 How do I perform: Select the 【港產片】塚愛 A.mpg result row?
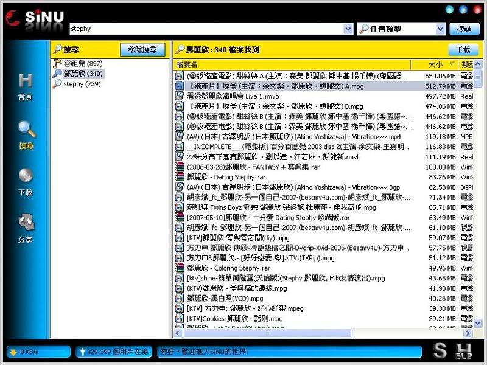pos(323,86)
